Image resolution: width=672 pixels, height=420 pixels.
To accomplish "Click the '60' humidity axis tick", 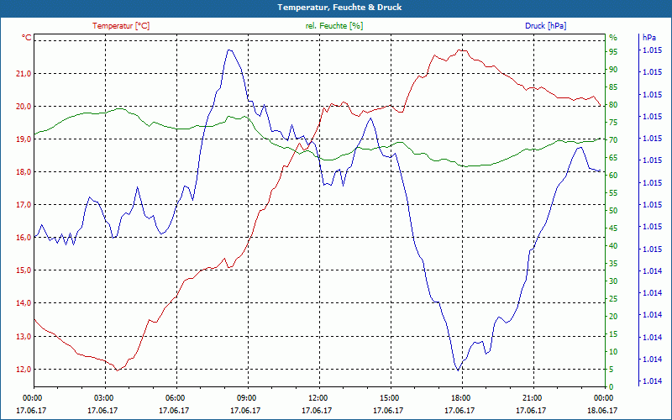I will coord(613,176).
